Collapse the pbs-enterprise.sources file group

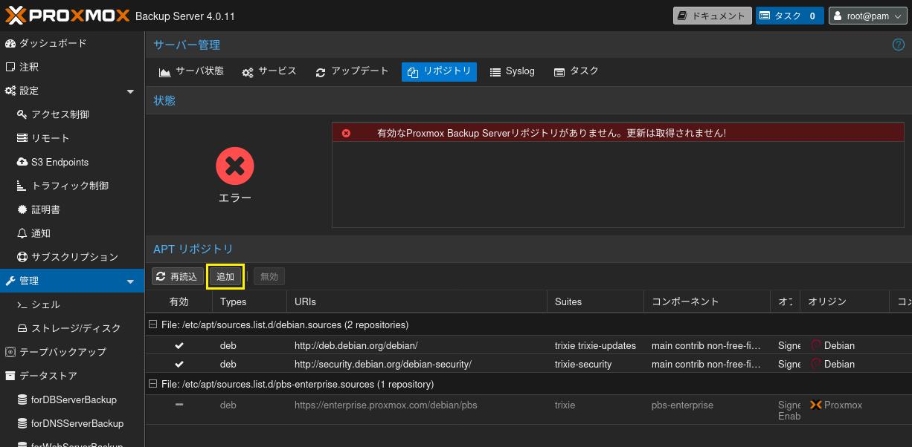click(x=153, y=384)
